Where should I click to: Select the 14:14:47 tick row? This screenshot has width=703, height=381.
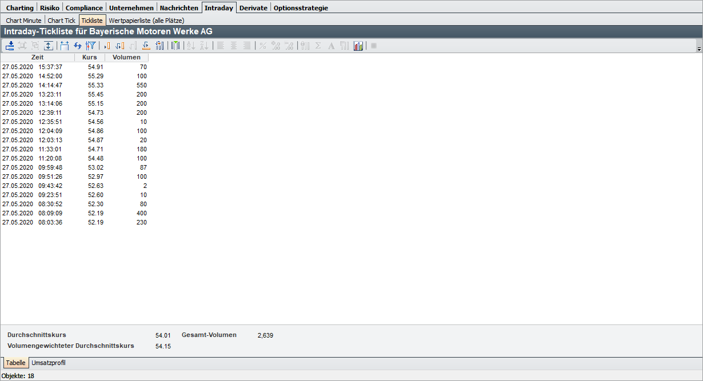point(74,85)
